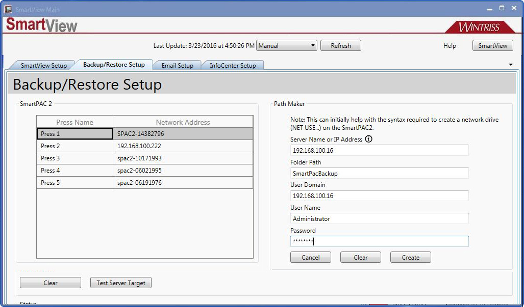Expand the tab overflow arrow
524x307 pixels.
[x=511, y=64]
